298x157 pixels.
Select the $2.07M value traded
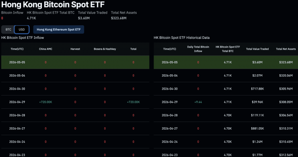click(257, 76)
